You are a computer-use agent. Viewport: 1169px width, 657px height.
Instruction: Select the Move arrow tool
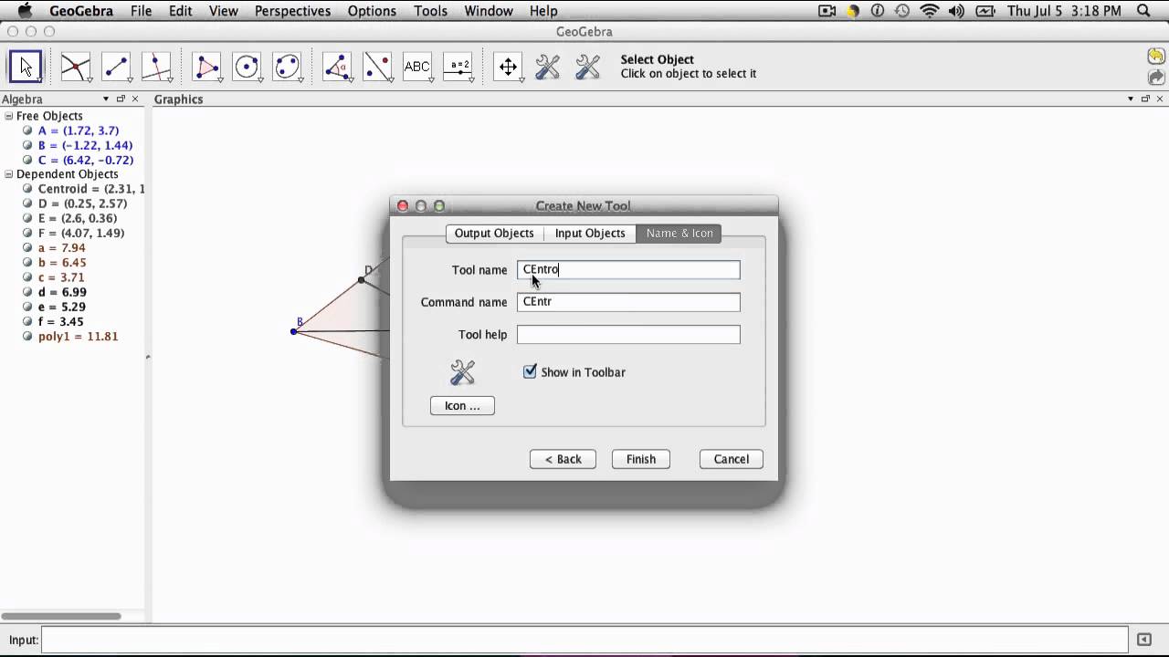(x=26, y=67)
